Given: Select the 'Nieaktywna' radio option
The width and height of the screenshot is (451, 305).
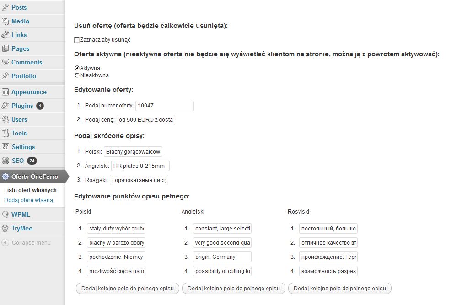Looking at the screenshot, I should tap(77, 75).
